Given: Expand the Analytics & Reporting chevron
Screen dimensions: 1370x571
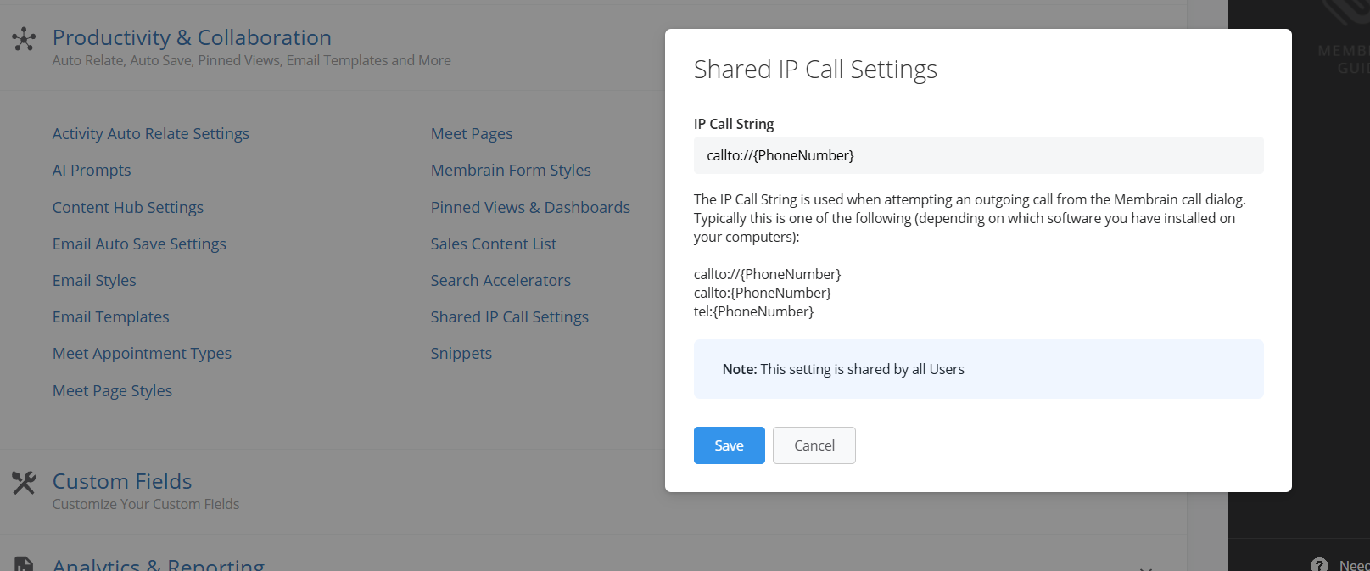Looking at the screenshot, I should [1145, 568].
